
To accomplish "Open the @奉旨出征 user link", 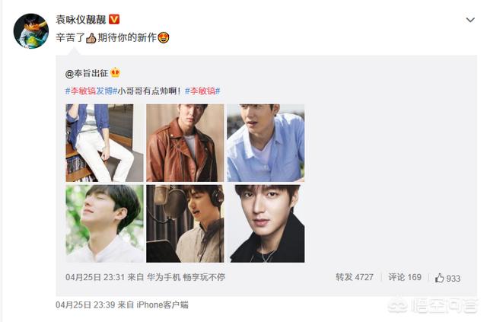I will [87, 73].
